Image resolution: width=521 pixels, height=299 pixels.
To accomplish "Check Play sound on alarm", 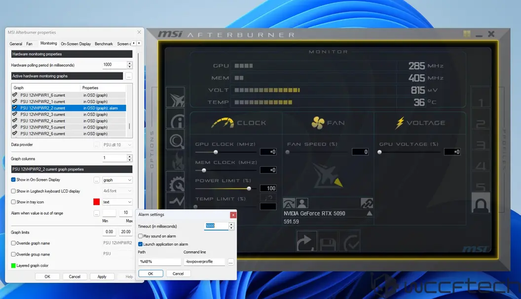I will [x=140, y=236].
